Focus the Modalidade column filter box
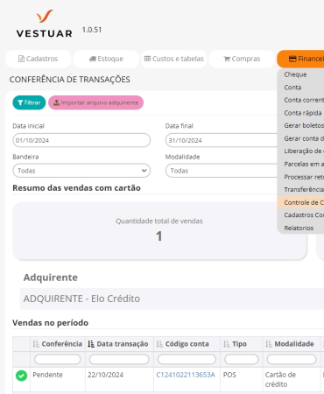Screen dimensions: 324x394 click(x=292, y=359)
